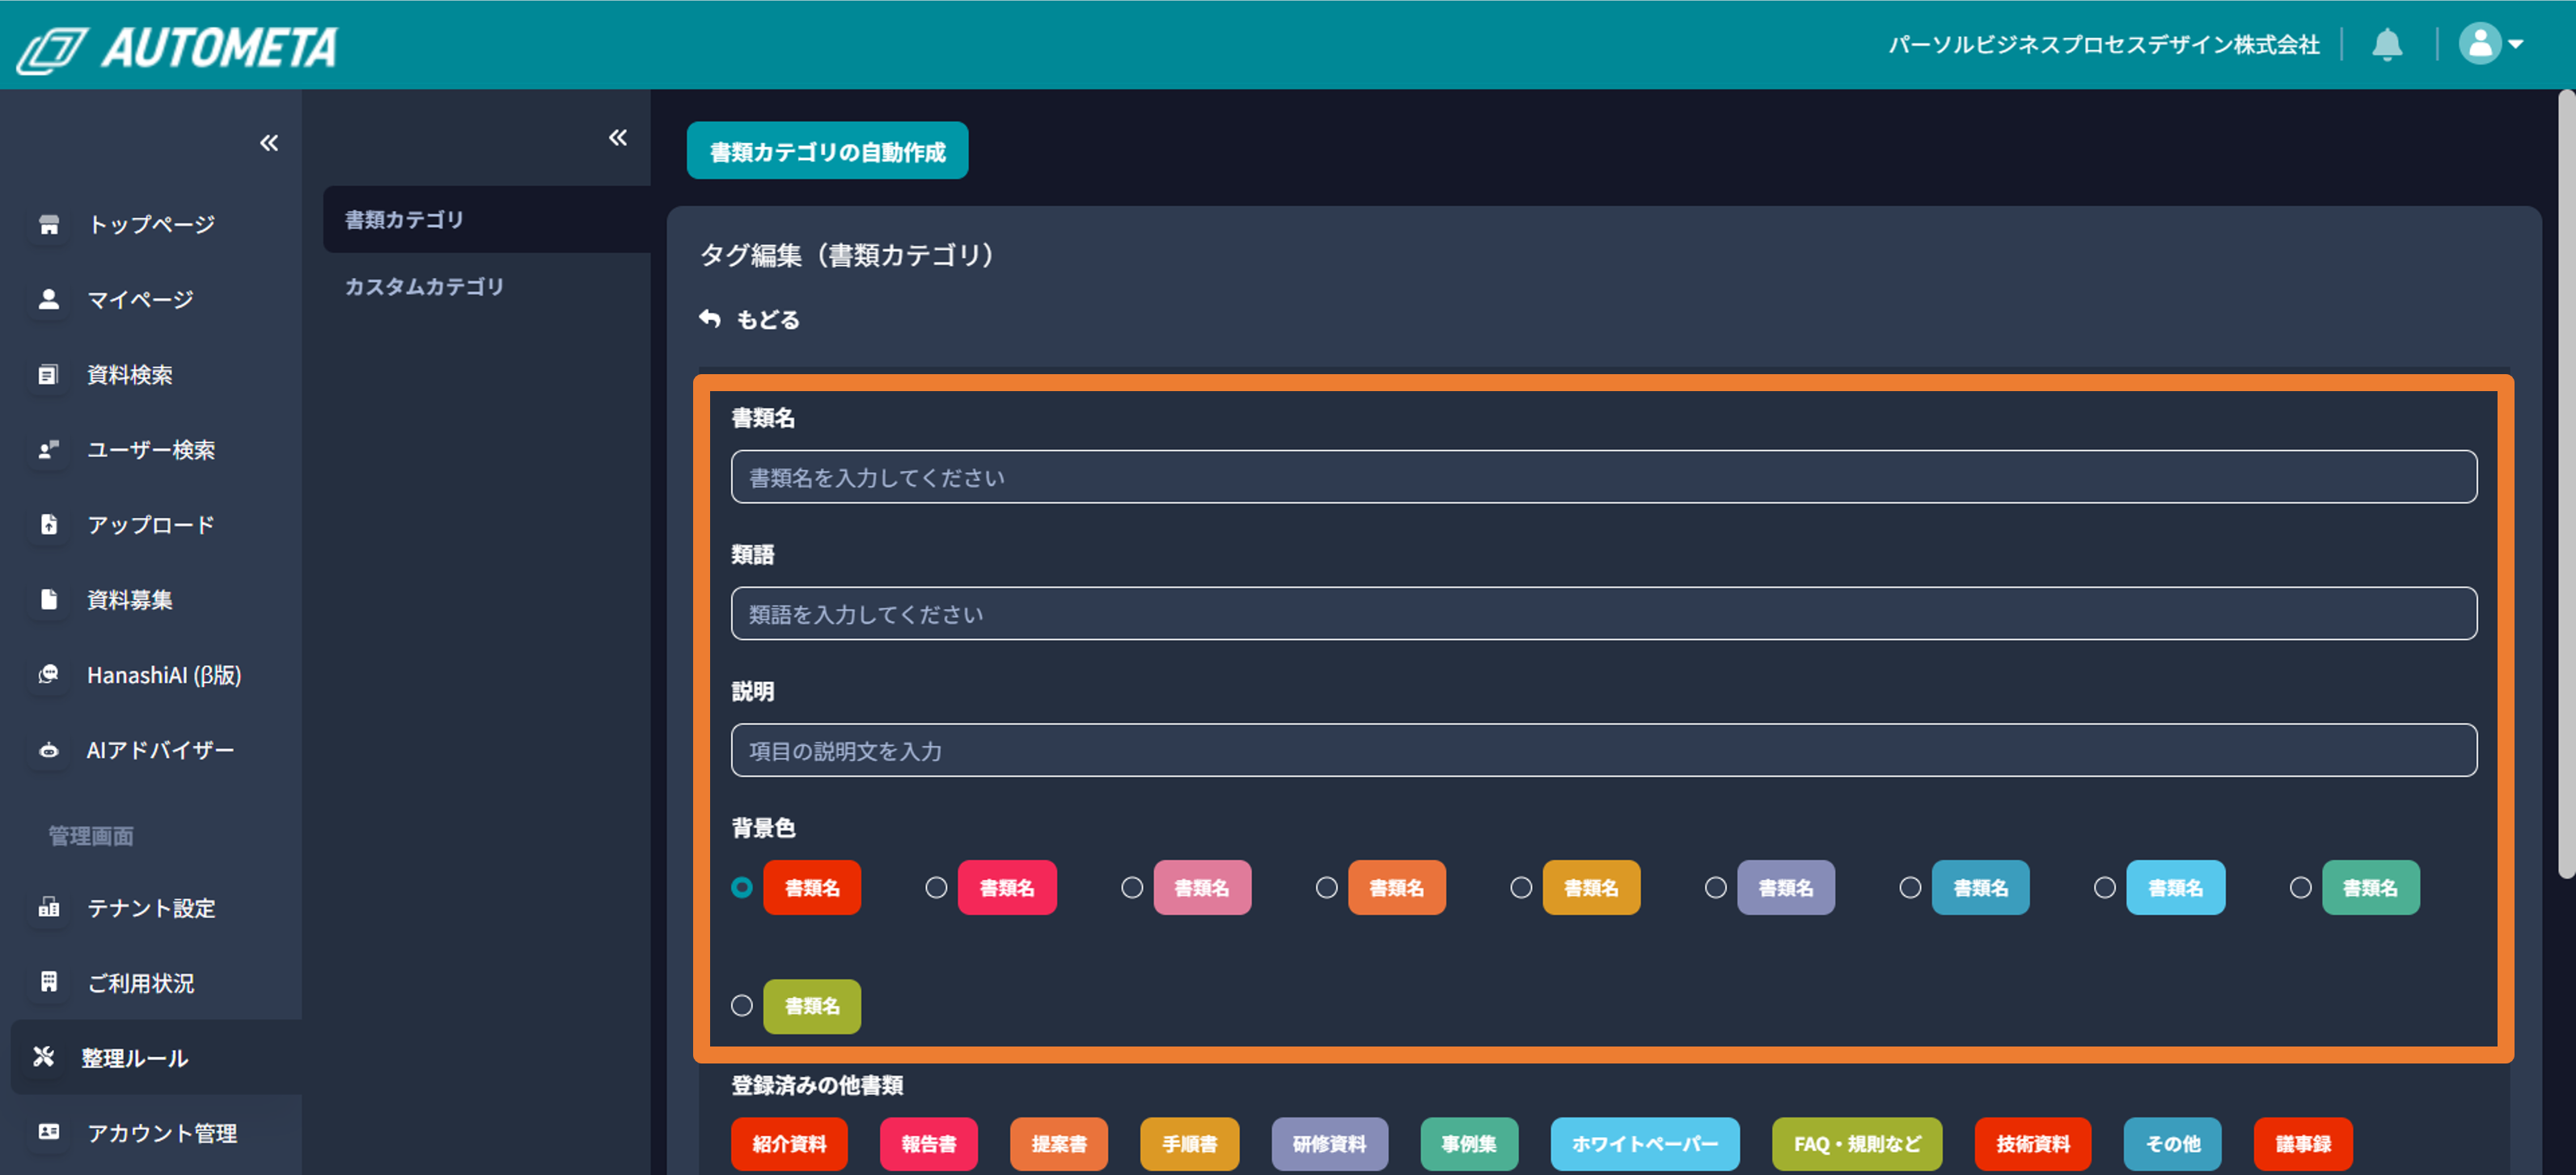This screenshot has width=2576, height=1175.
Task: Click the FAQ・規則など tag
Action: pyautogui.click(x=1857, y=1144)
